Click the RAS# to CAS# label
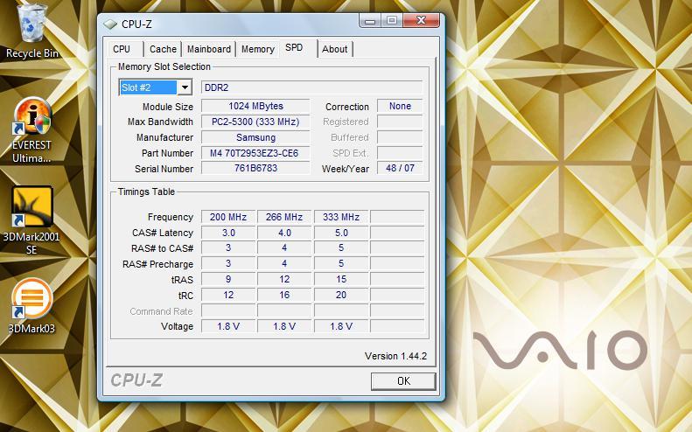The width and height of the screenshot is (692, 432). pyautogui.click(x=162, y=248)
